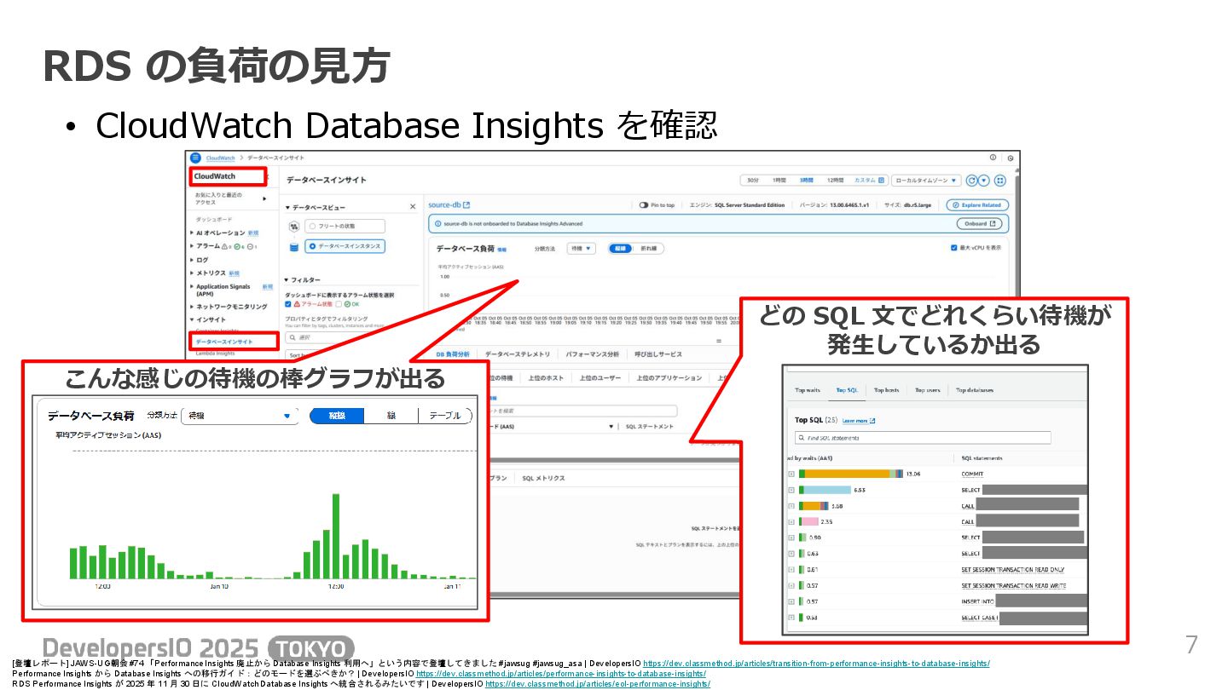Image resolution: width=1228 pixels, height=690 pixels.
Task: Click the Onboard button
Action: click(978, 224)
